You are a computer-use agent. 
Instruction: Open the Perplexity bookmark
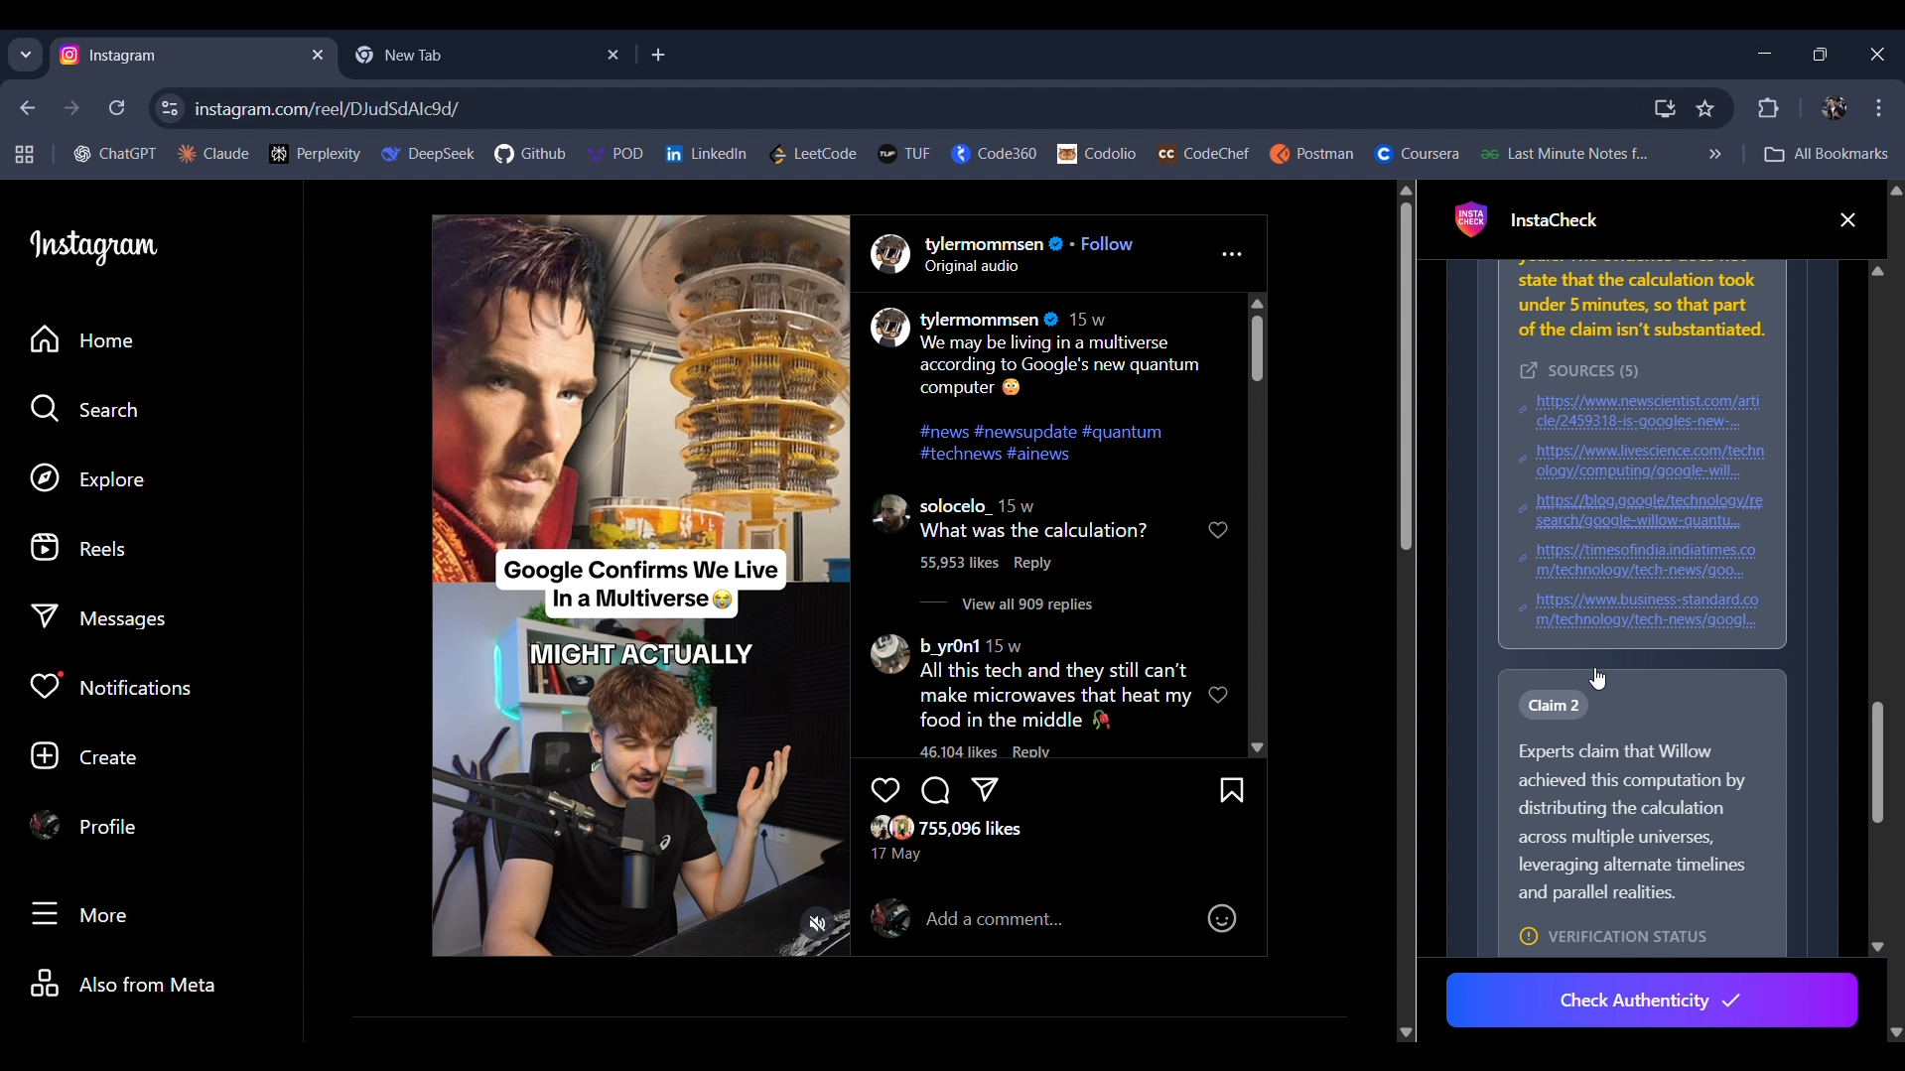[x=316, y=154]
